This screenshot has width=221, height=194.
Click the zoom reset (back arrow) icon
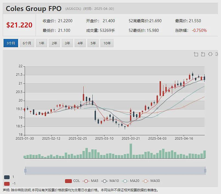point(203,54)
